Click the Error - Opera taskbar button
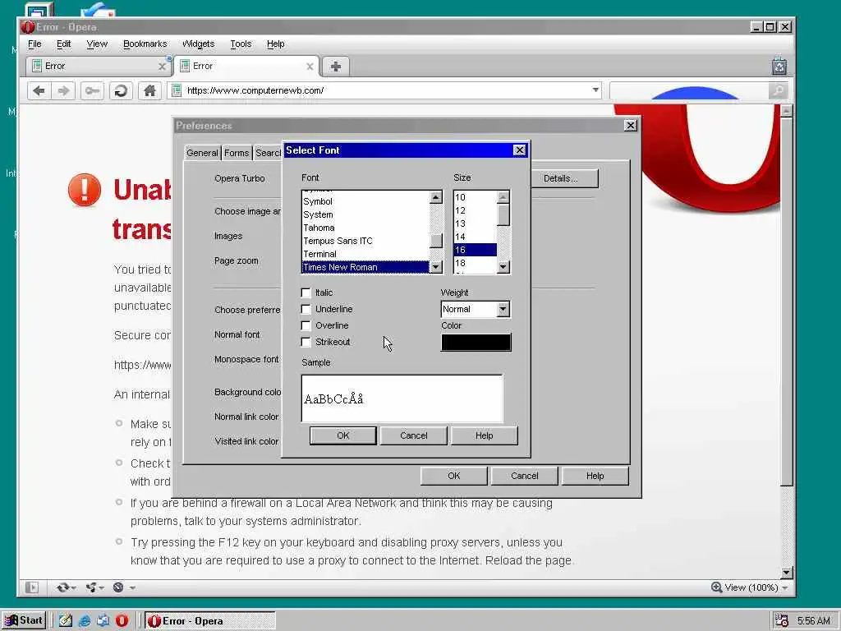841x631 pixels. click(209, 621)
